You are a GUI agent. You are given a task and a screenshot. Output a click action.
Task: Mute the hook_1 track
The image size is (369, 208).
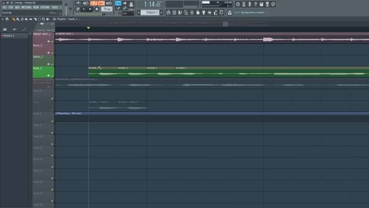[x=52, y=76]
